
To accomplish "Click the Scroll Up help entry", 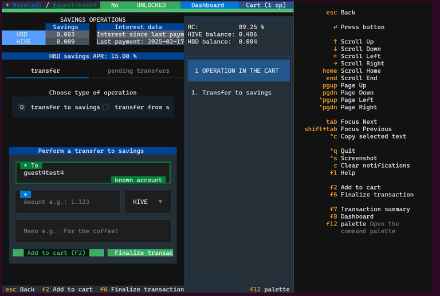I will (353, 41).
